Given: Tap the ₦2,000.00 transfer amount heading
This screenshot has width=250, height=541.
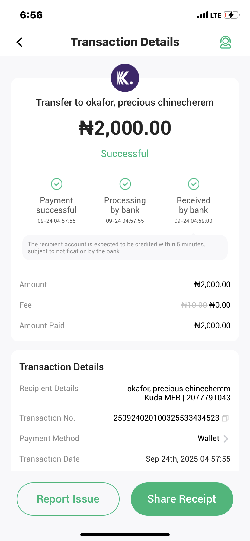Looking at the screenshot, I should 125,128.
